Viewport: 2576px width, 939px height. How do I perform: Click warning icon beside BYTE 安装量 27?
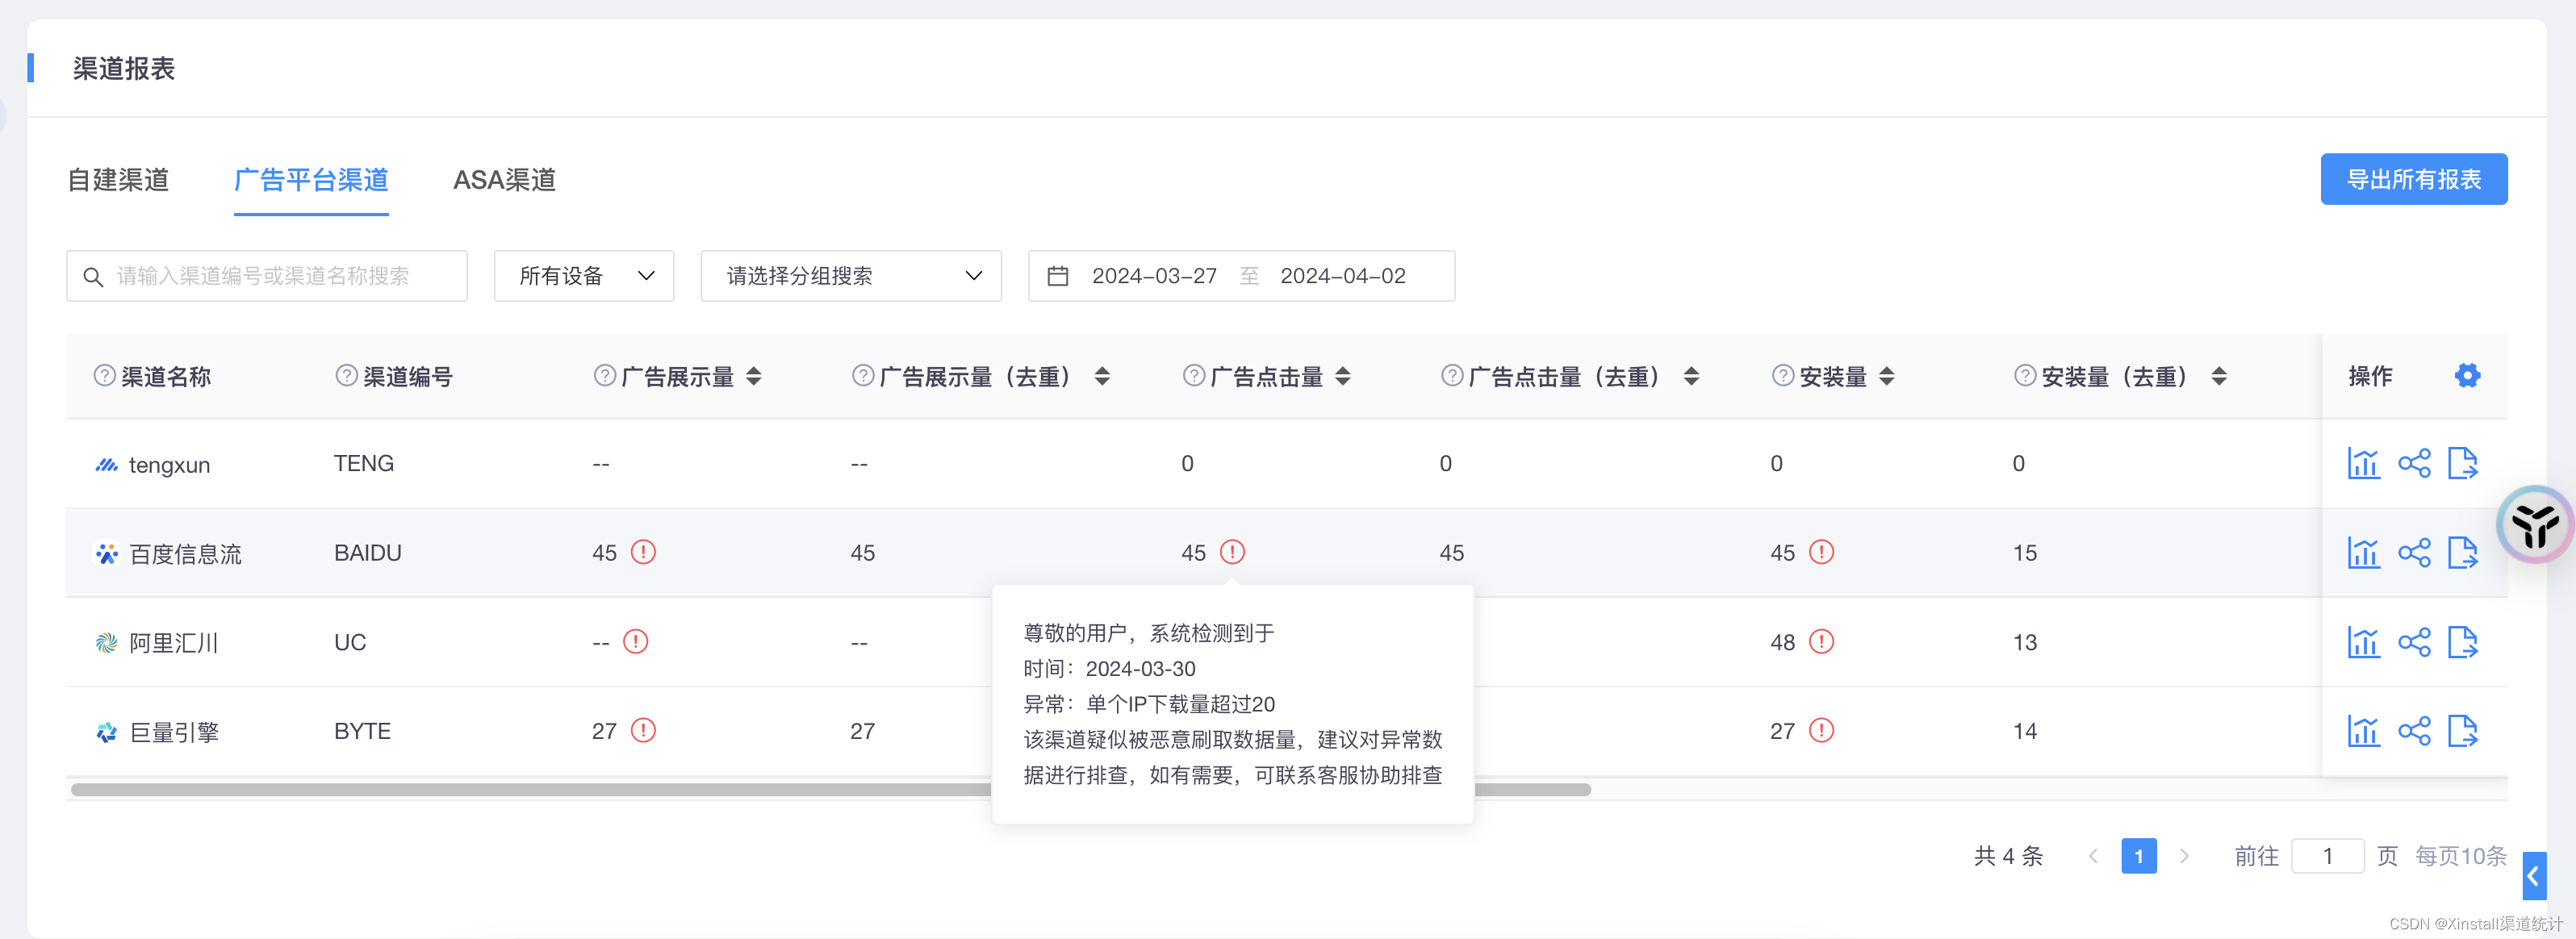point(1821,730)
